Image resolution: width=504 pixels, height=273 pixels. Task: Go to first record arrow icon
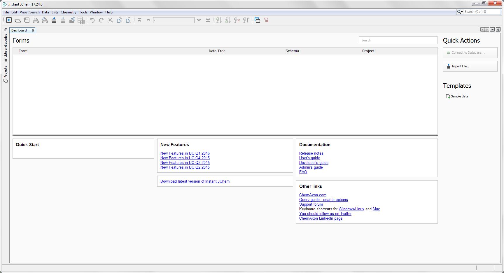pos(139,20)
